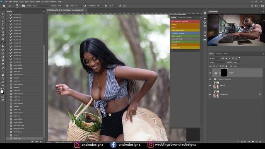Switch to the Channels tab
The height and width of the screenshot is (149, 265).
coord(219,54)
